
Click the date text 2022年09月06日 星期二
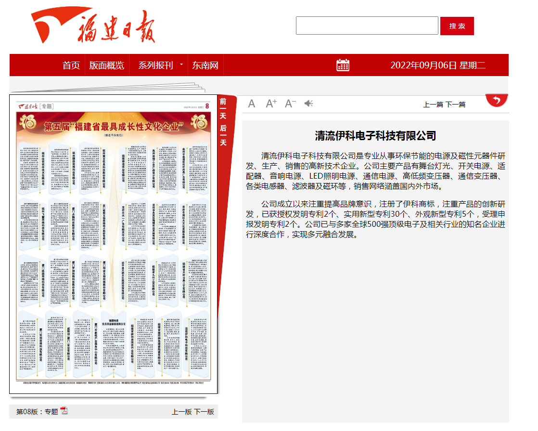click(x=438, y=65)
